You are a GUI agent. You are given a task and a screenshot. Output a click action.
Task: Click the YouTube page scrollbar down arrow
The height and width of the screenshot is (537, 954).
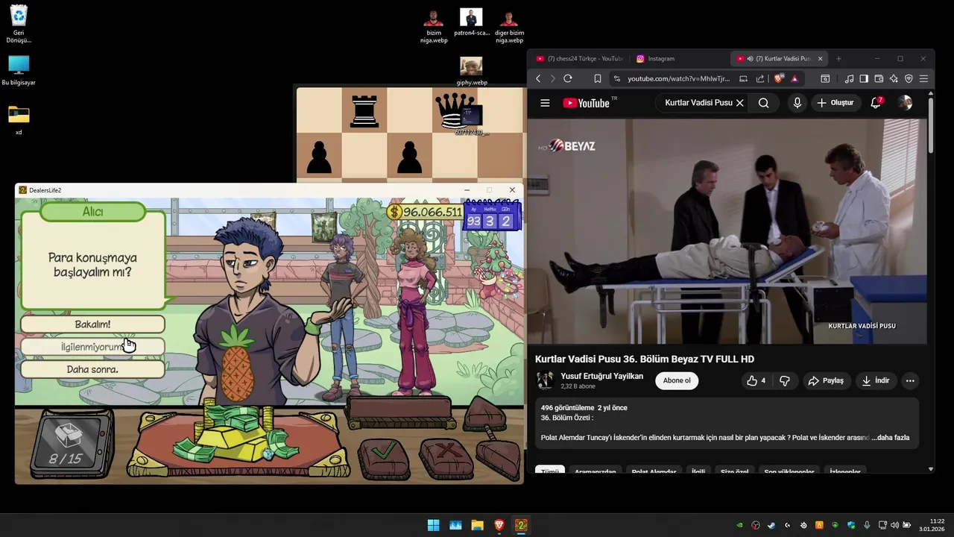pos(931,469)
